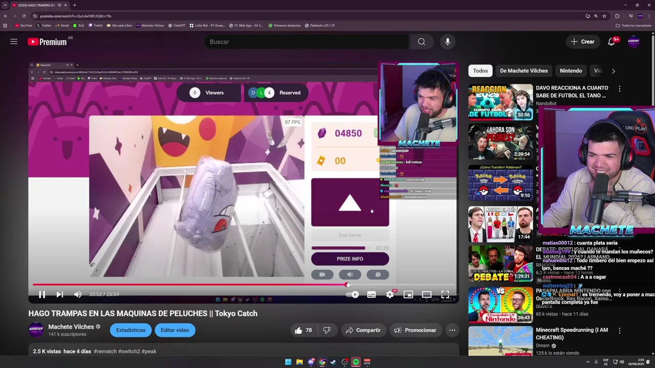
Task: Open Chrome three-dot main menu
Action: coord(650,16)
